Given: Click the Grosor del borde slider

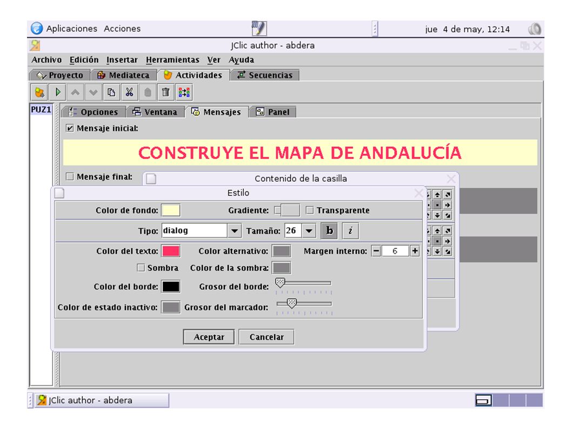Looking at the screenshot, I should coord(303,286).
